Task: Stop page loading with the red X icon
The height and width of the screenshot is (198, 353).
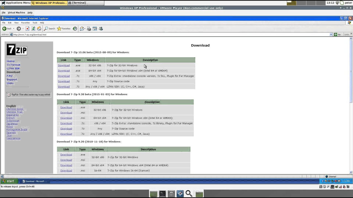Action: point(27,29)
